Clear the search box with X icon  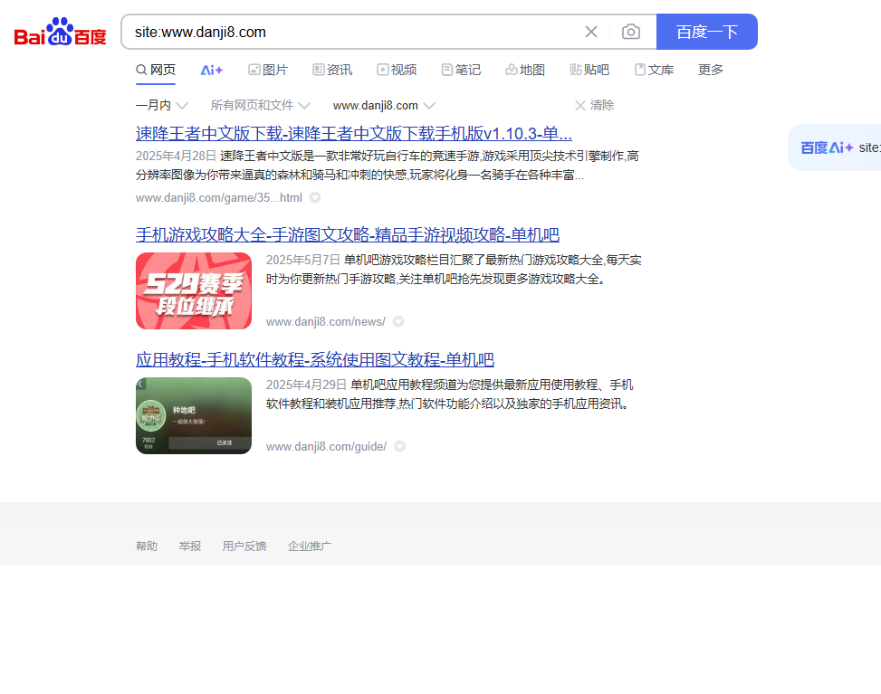pyautogui.click(x=591, y=32)
